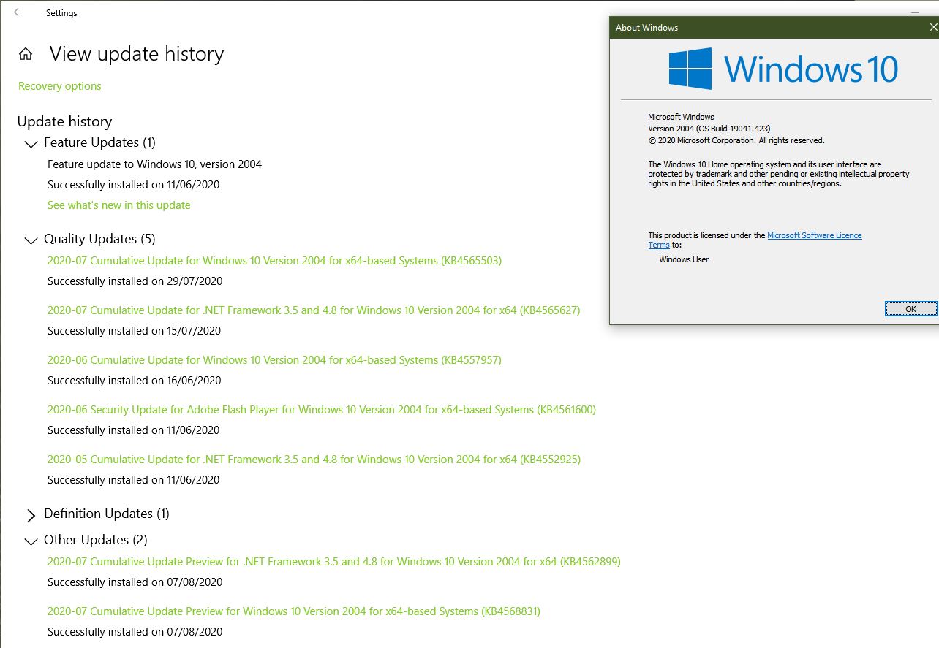This screenshot has width=939, height=648.
Task: Open KB4565627 .NET Framework update link
Action: [314, 310]
